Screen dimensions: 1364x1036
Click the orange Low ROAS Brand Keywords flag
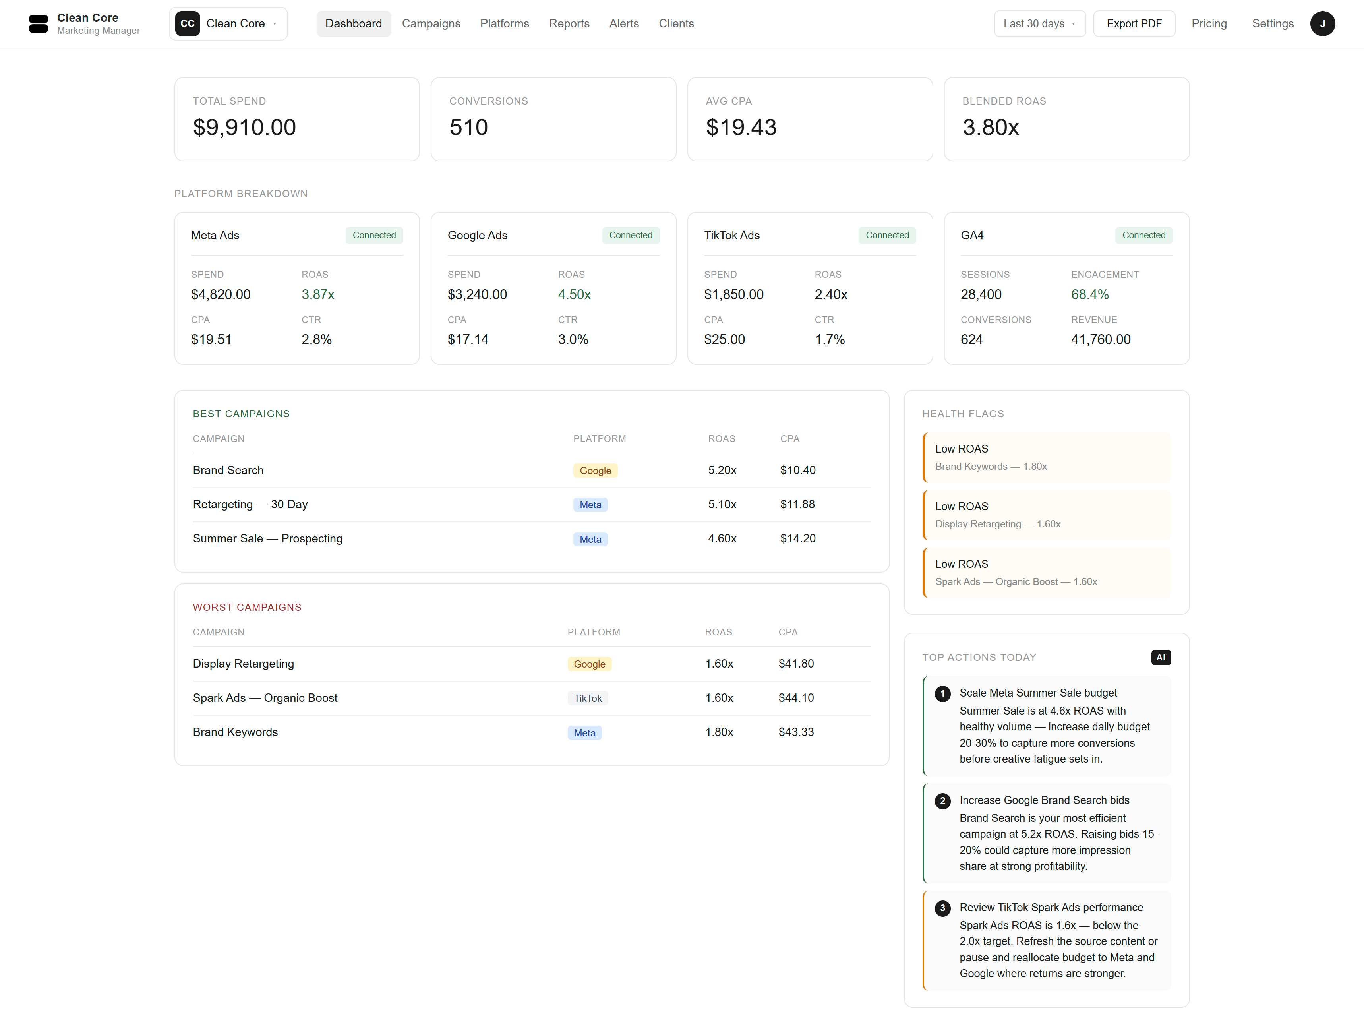click(x=1047, y=457)
